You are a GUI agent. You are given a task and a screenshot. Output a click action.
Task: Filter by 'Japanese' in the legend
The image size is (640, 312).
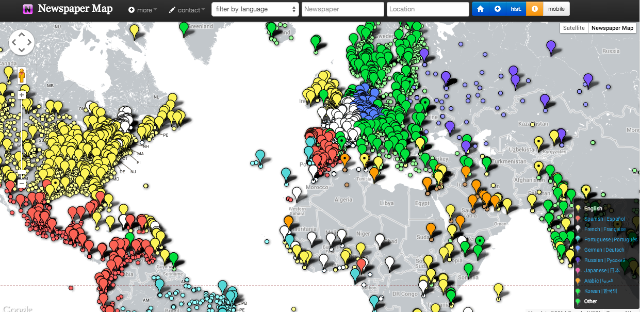click(x=602, y=271)
